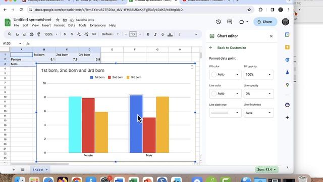Collapse the menus with the up chevron
The height and width of the screenshot is (182, 323).
pos(196,34)
